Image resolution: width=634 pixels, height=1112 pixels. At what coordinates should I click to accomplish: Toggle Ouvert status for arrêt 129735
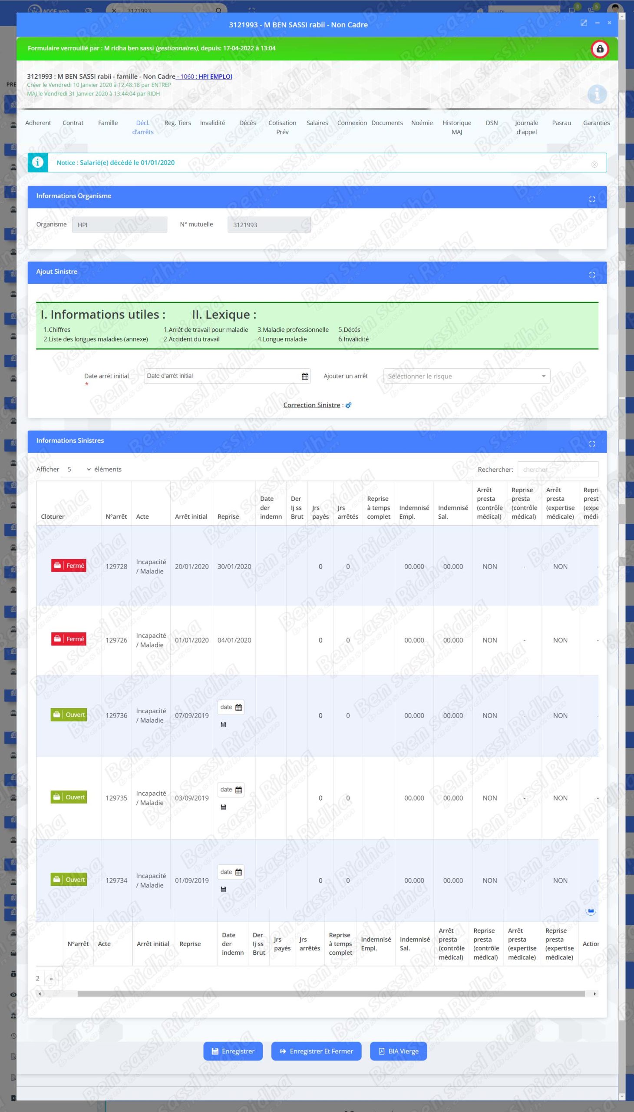[x=69, y=797]
